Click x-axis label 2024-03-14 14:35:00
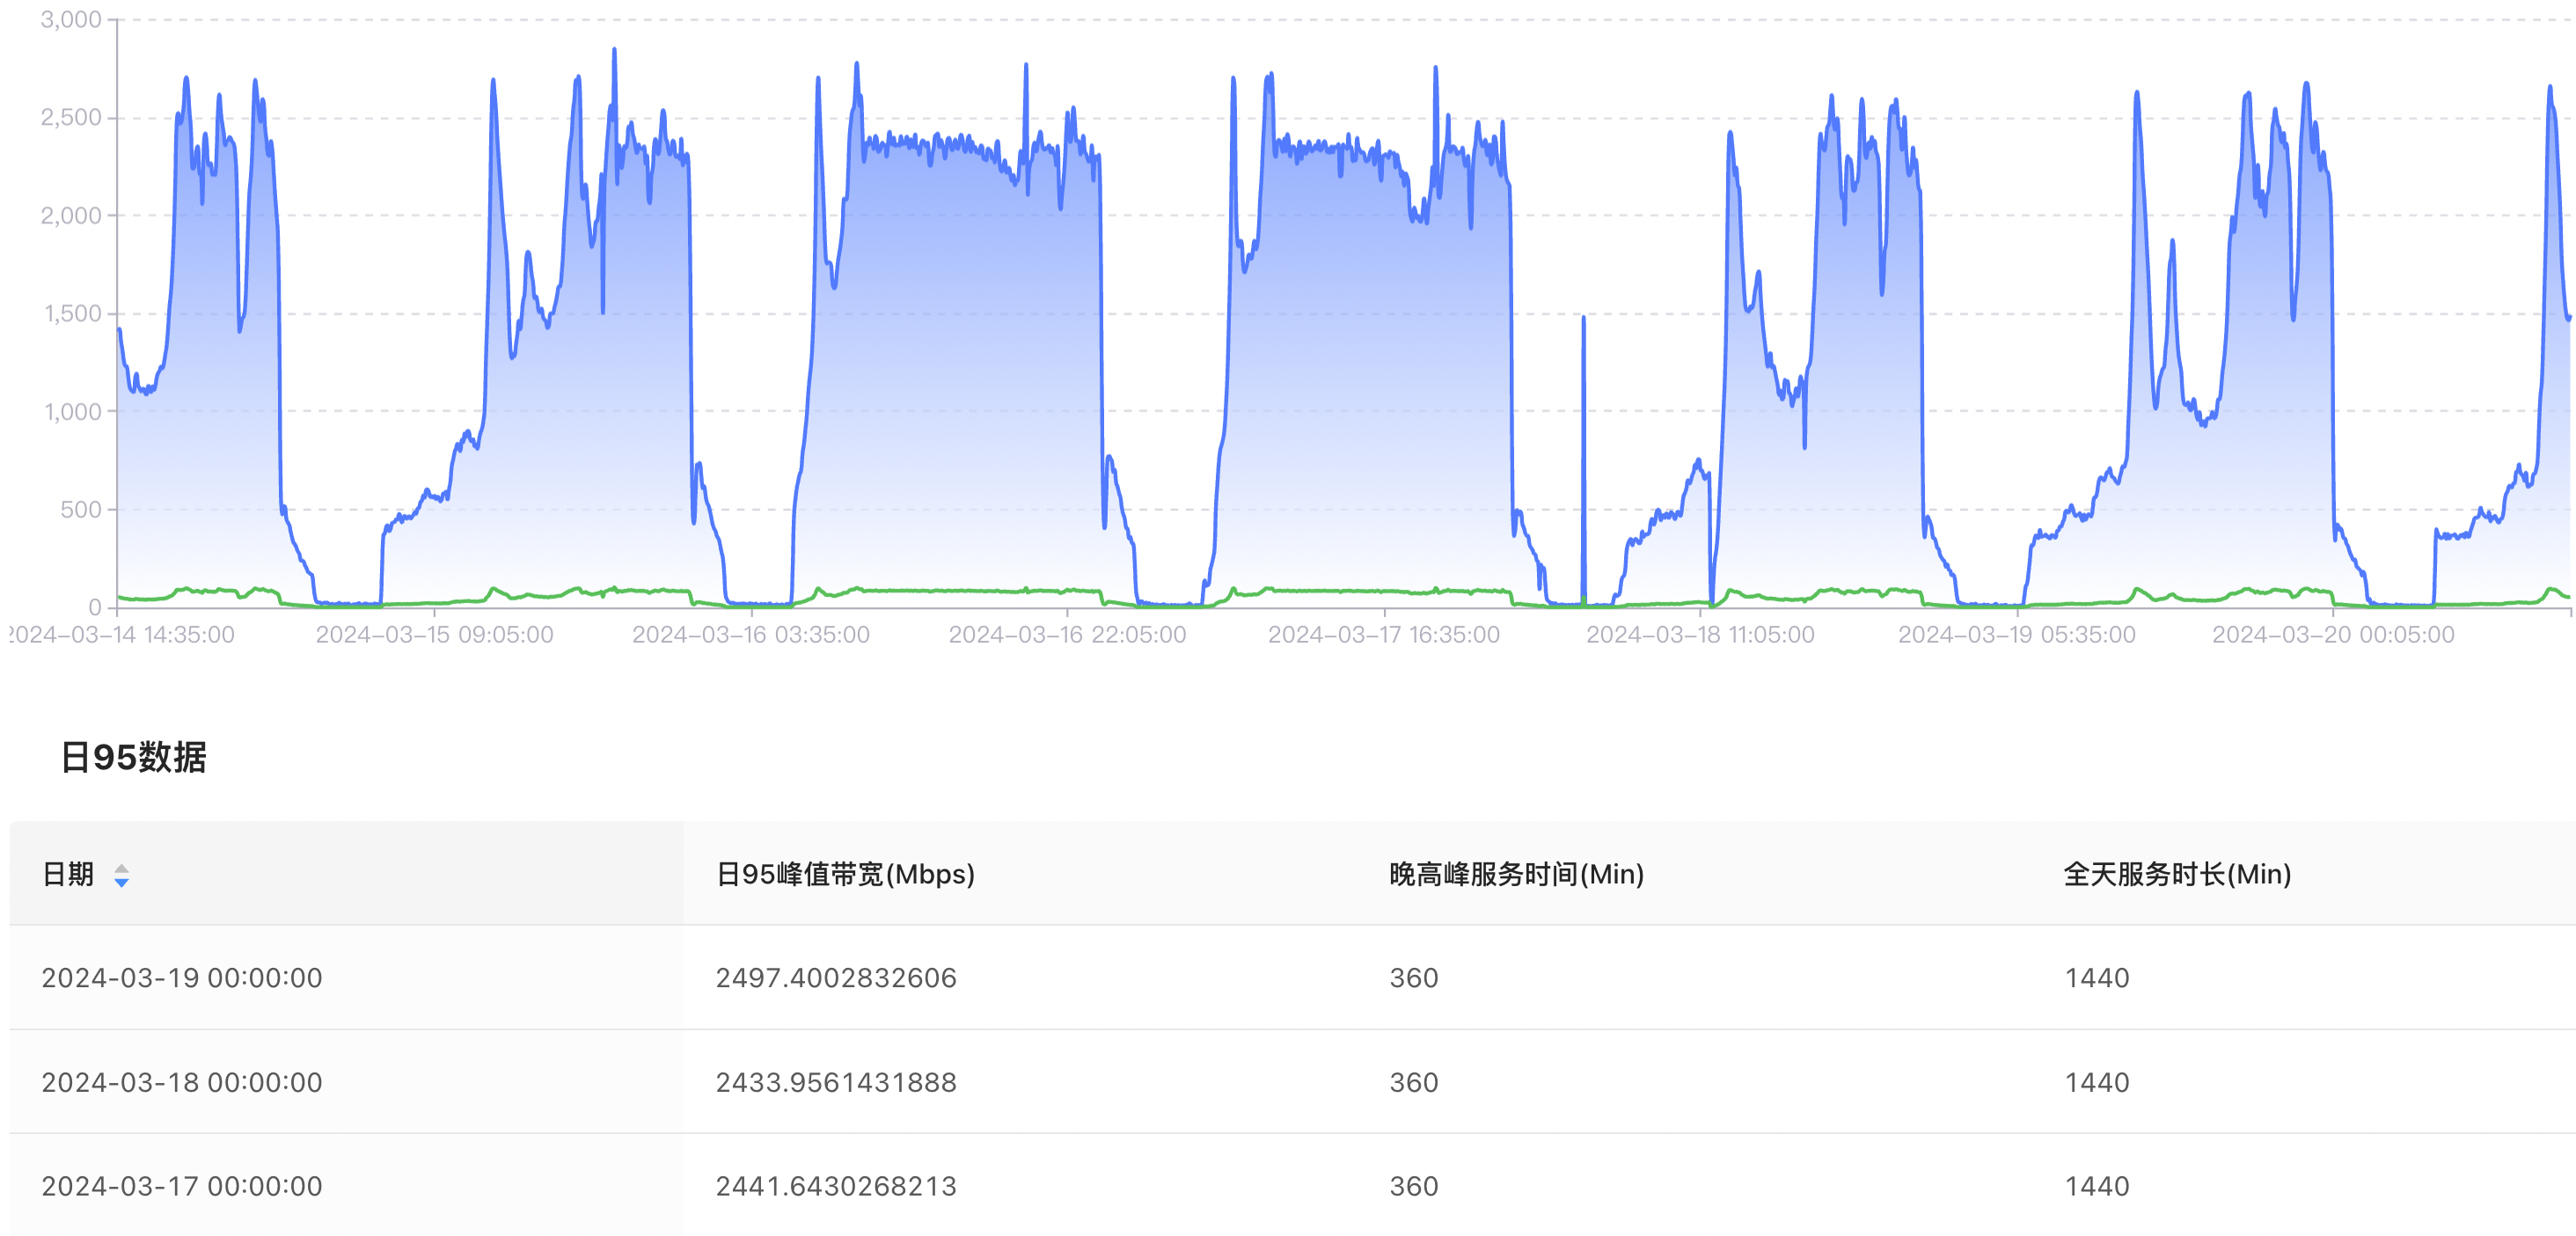The height and width of the screenshot is (1236, 2576). (x=122, y=635)
